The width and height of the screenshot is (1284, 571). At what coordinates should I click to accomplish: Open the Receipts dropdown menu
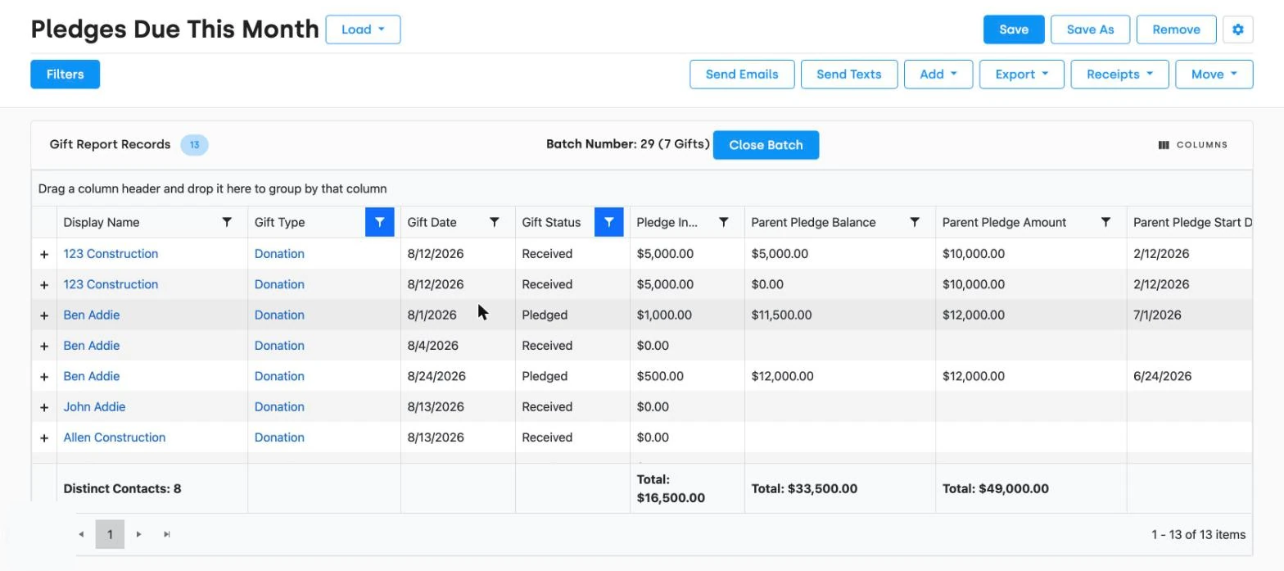coord(1119,74)
